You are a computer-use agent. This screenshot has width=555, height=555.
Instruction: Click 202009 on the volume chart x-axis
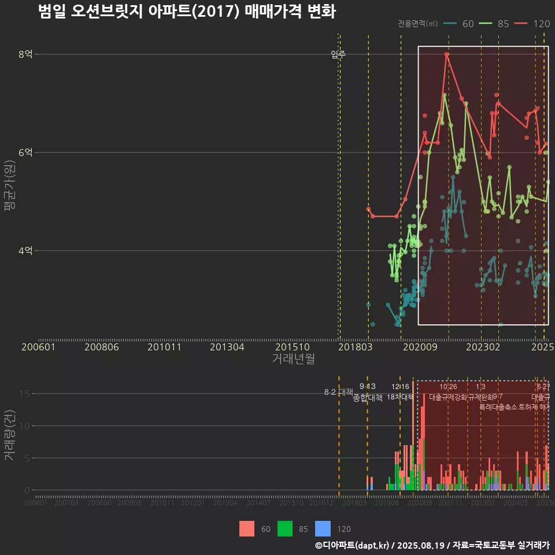coord(420,502)
